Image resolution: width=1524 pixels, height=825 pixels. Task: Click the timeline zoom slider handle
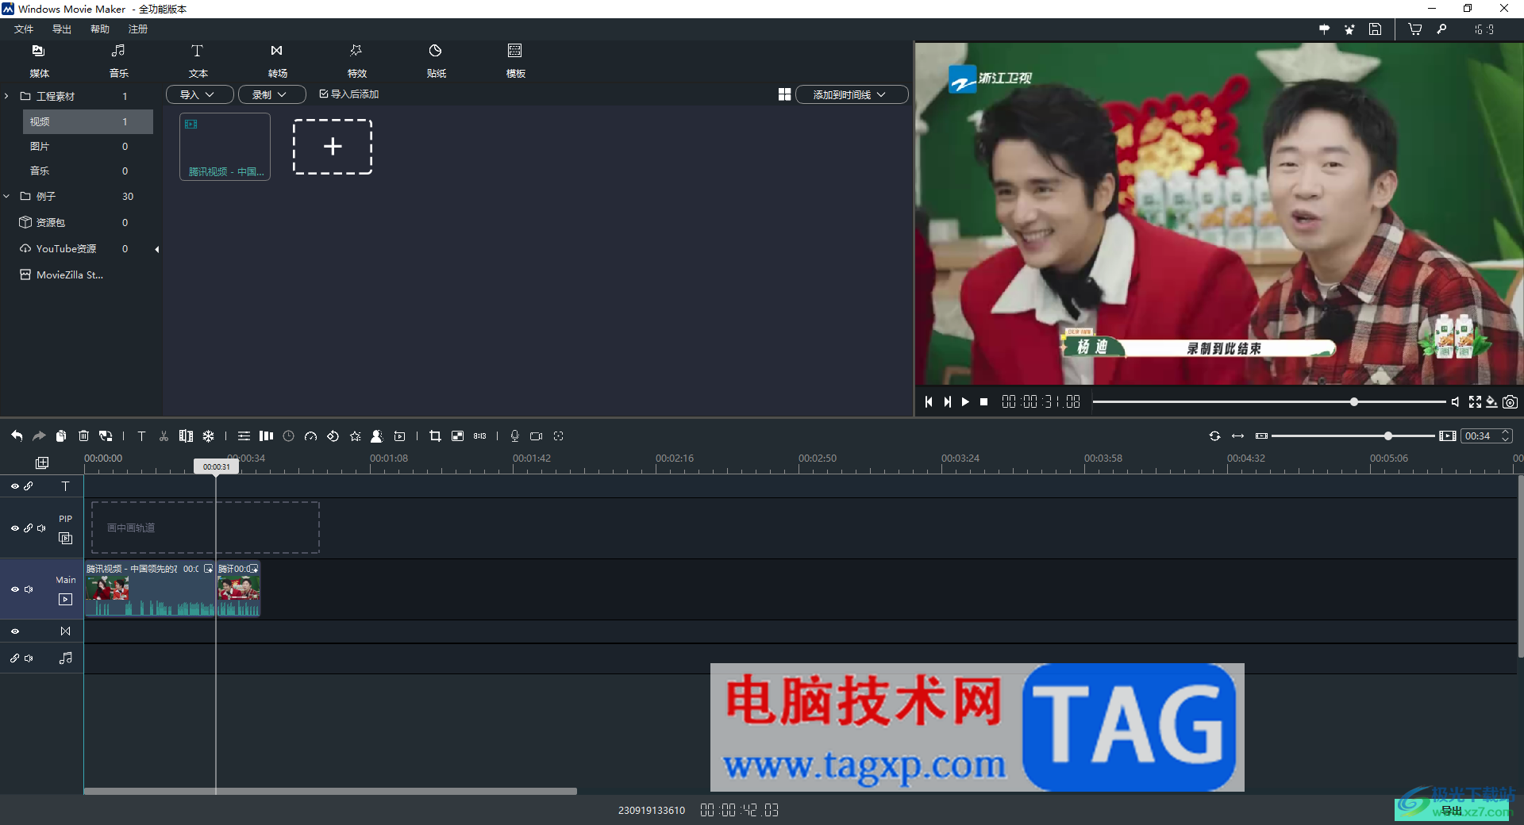(1387, 436)
